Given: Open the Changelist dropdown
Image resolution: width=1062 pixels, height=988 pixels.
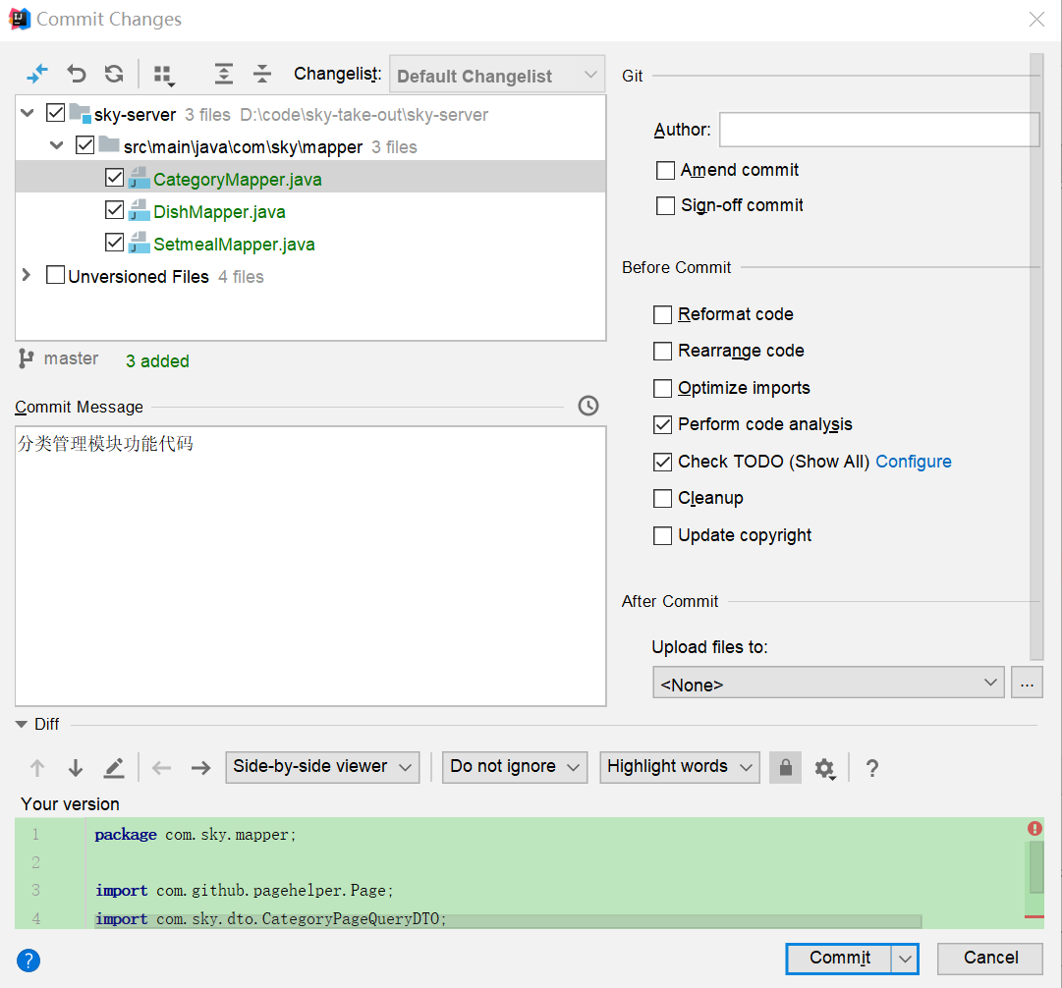Looking at the screenshot, I should click(497, 76).
